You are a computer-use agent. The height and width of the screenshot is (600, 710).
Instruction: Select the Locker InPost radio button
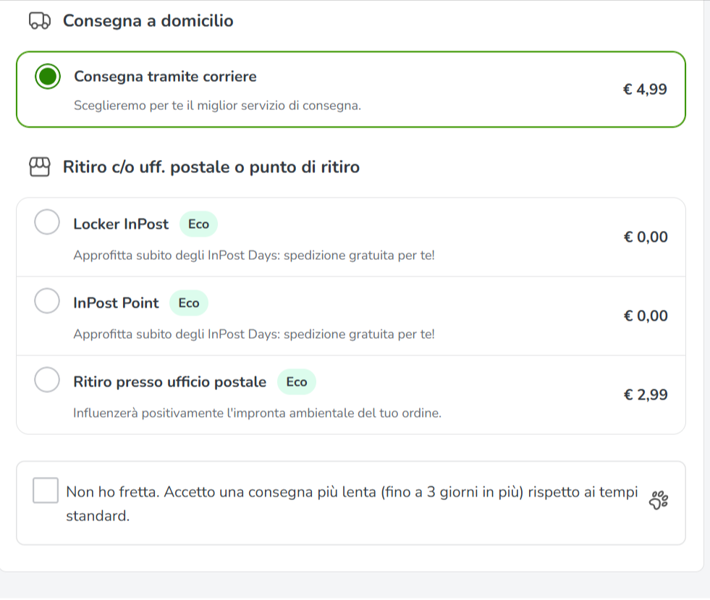pyautogui.click(x=47, y=222)
